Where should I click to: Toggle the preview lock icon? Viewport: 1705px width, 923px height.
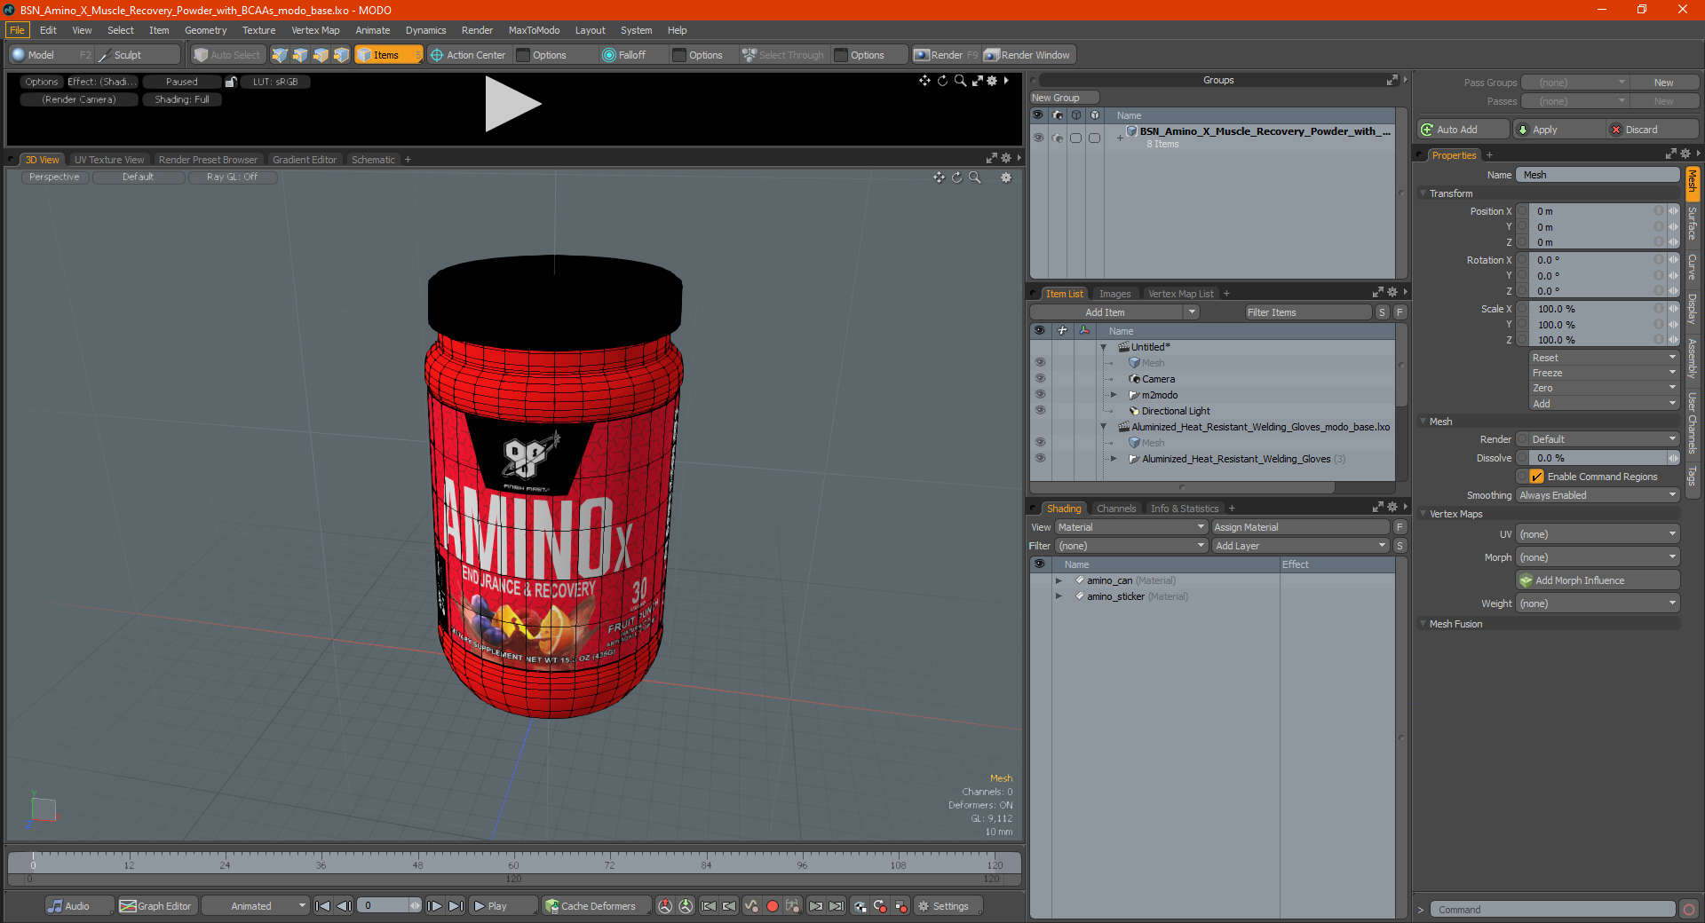click(231, 82)
